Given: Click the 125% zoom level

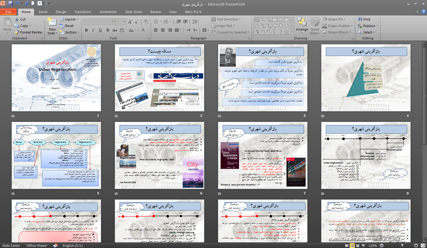Looking at the screenshot, I should pos(373,246).
